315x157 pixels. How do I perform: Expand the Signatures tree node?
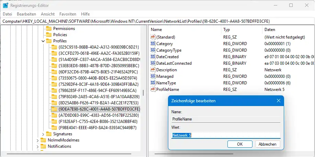tap(43, 134)
